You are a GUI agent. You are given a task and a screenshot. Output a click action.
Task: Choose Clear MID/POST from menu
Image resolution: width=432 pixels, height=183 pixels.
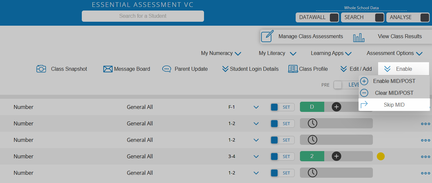tap(394, 93)
